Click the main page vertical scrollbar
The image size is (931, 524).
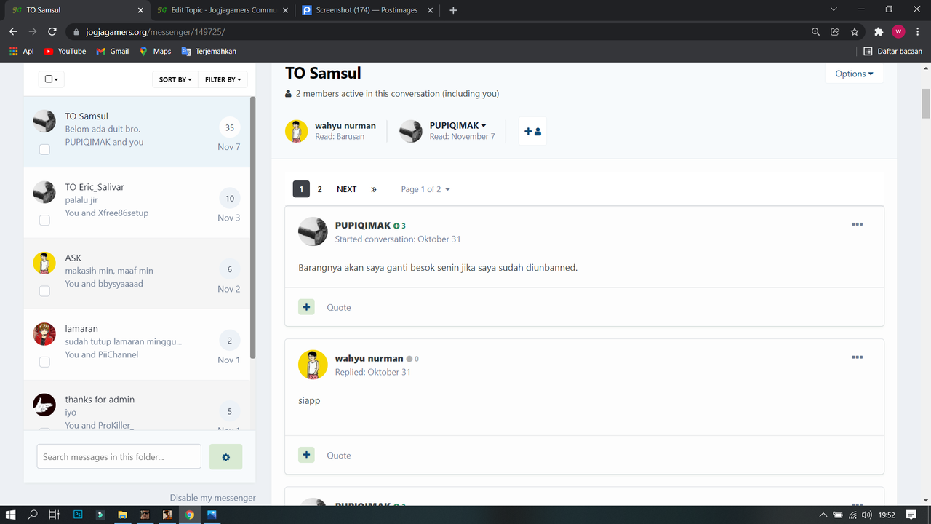925,102
